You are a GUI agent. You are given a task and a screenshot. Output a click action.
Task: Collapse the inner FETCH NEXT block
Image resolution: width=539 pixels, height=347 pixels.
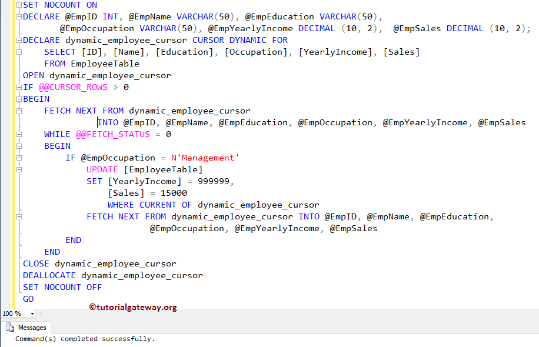pyautogui.click(x=19, y=216)
